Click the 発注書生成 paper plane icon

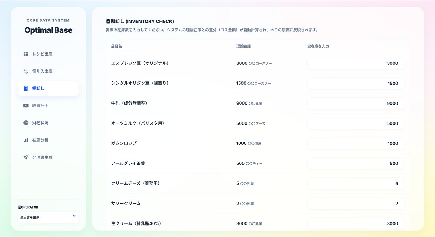click(26, 157)
